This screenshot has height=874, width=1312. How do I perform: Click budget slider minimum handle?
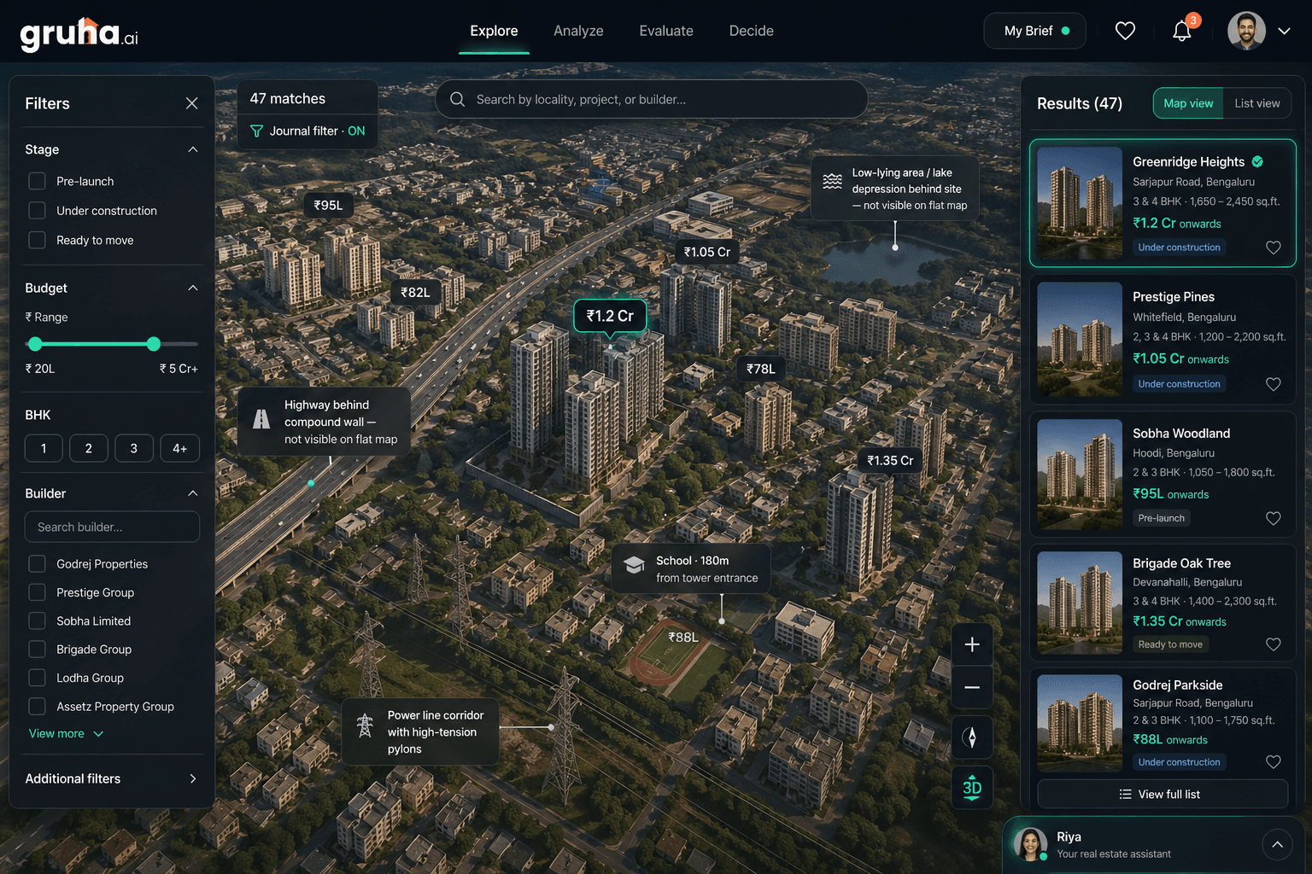[35, 344]
